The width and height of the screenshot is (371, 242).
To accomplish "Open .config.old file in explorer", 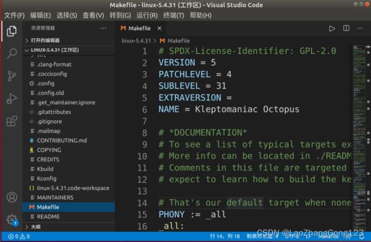I will tap(68, 93).
